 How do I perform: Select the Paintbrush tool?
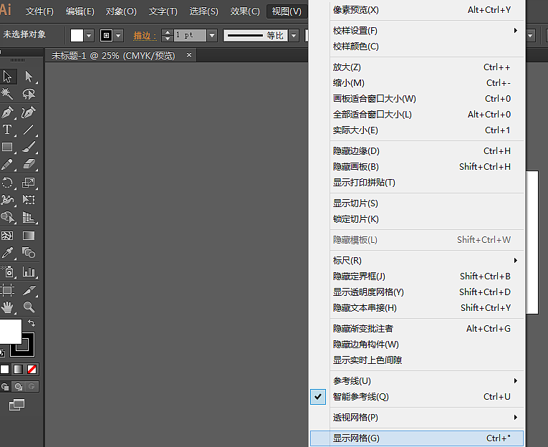click(x=29, y=147)
